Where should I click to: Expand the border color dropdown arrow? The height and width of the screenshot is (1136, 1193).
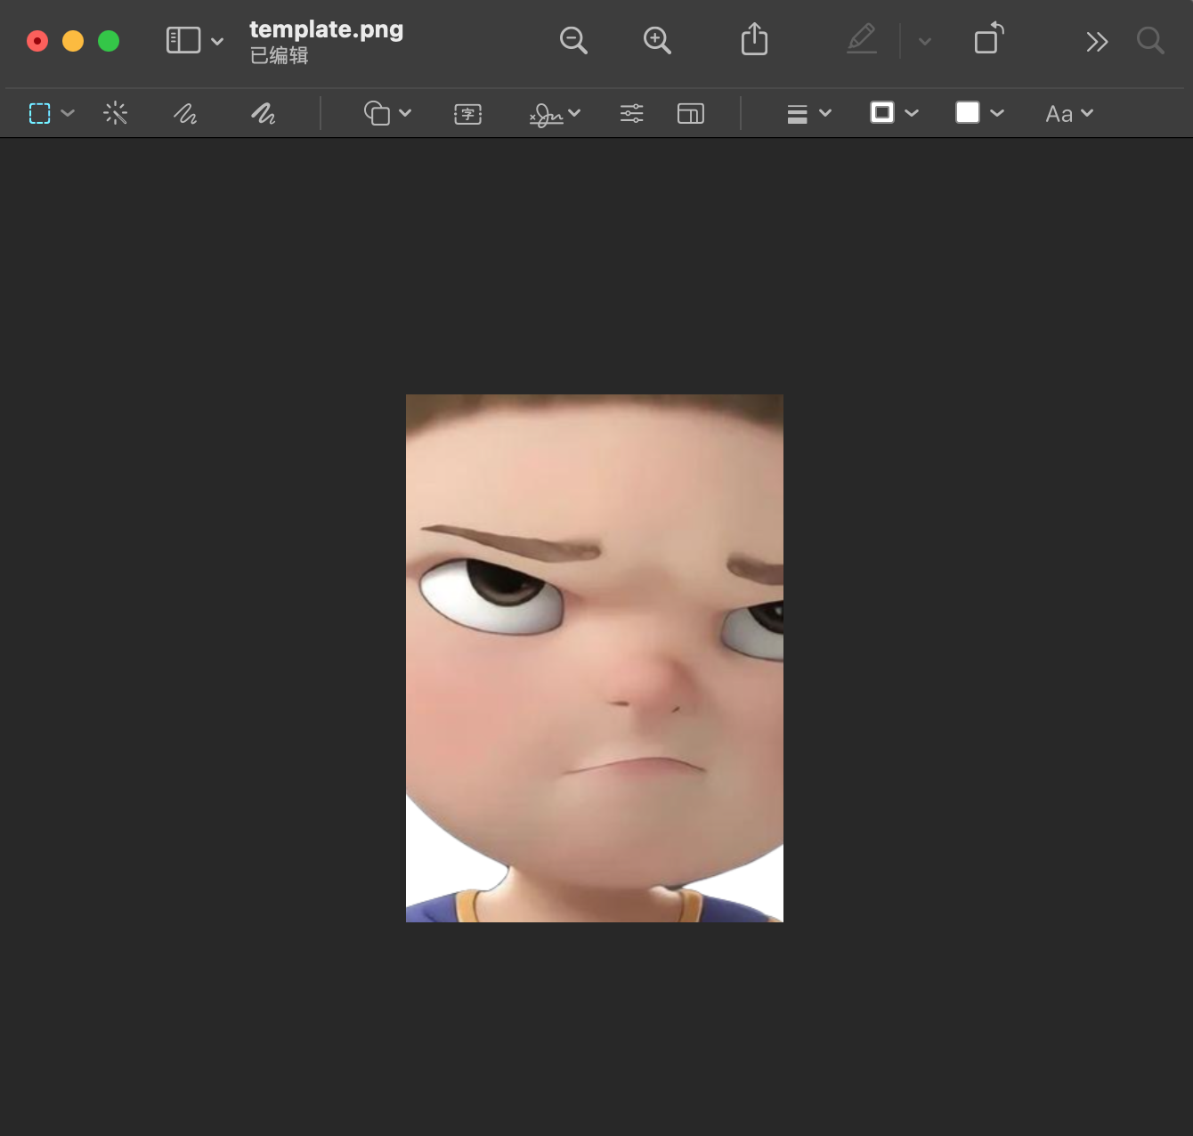click(x=912, y=113)
